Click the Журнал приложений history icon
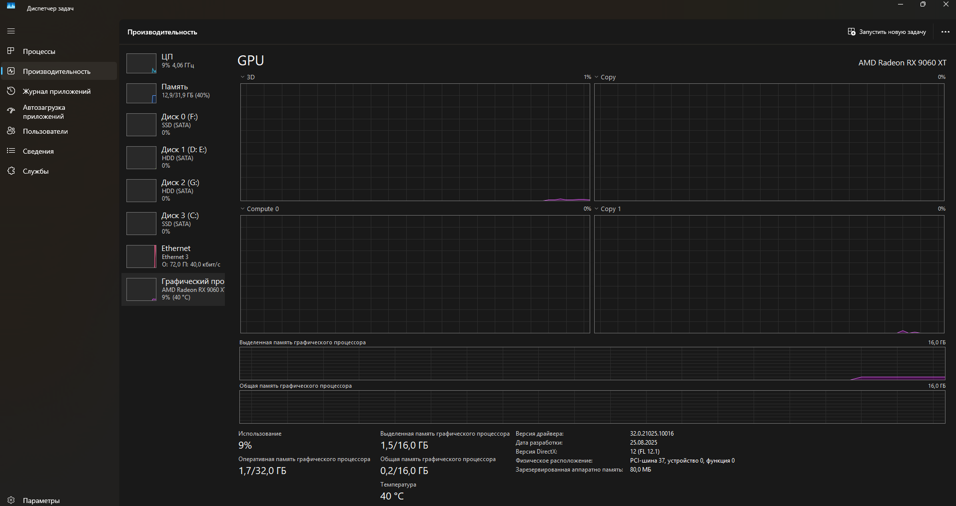 pyautogui.click(x=11, y=91)
